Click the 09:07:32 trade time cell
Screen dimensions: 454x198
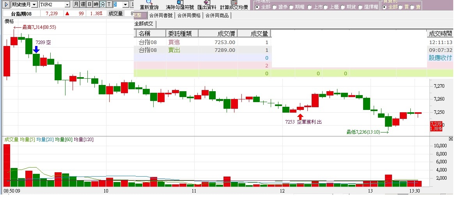coord(440,50)
